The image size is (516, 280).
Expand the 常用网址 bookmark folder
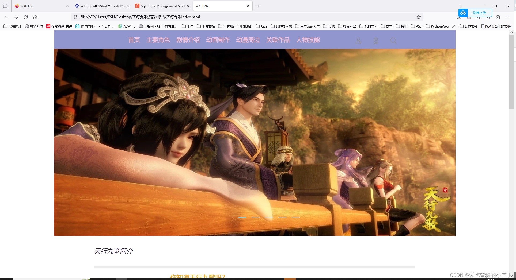(12, 26)
